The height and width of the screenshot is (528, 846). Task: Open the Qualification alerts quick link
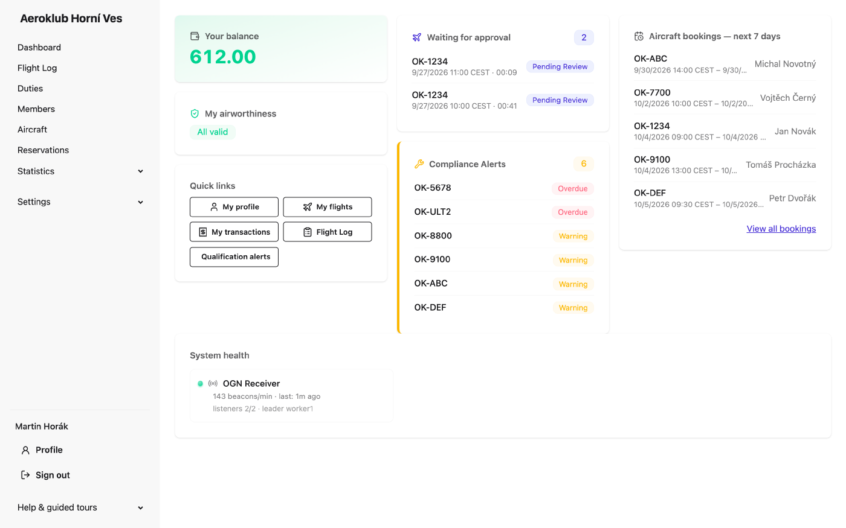coord(234,257)
